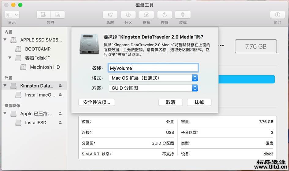Eject the InstallESD volume
The height and width of the screenshot is (171, 289).
tap(60, 122)
